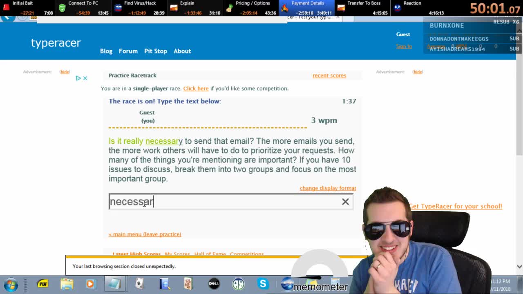
Task: Open the Blog page
Action: (x=106, y=51)
